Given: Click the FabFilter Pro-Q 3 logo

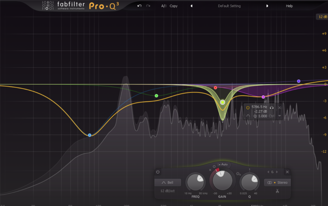Looking at the screenshot, I should point(80,6).
